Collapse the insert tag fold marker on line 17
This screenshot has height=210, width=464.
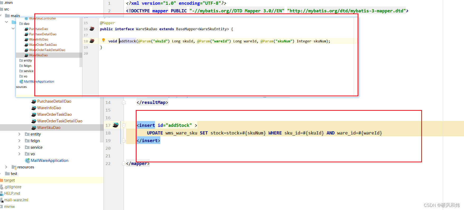click(124, 126)
